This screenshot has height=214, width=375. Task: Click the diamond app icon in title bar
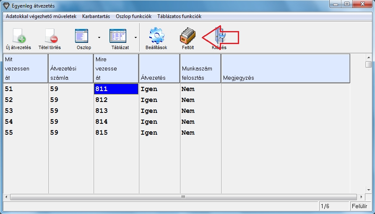point(6,6)
